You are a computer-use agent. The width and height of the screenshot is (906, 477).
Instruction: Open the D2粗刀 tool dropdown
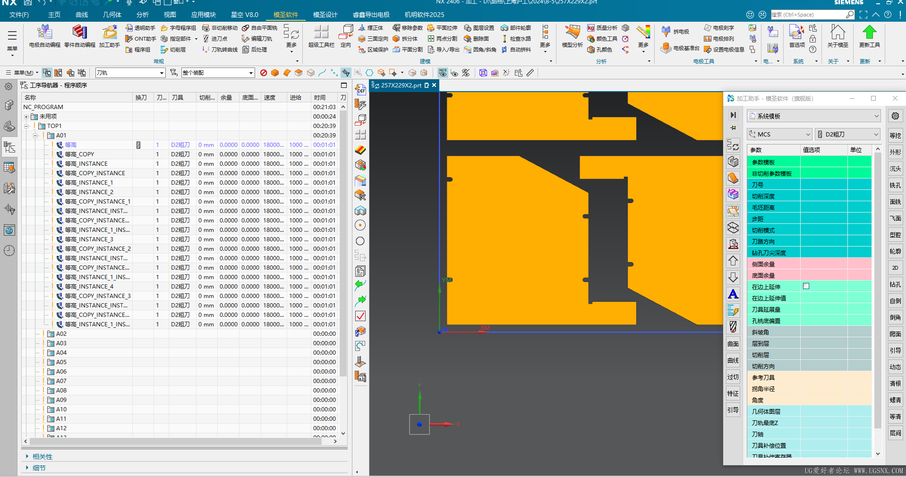(x=848, y=134)
